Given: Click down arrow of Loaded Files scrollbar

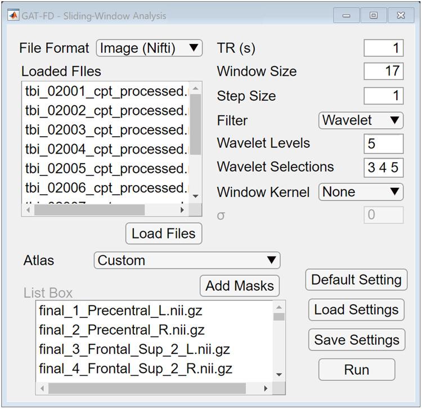Looking at the screenshot, I should (196, 196).
